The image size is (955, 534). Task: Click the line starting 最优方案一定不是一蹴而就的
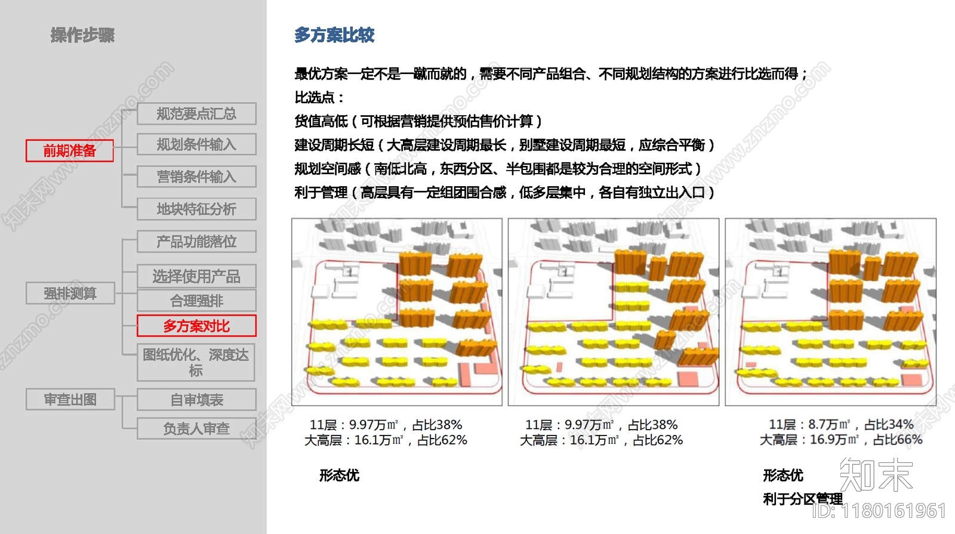coord(552,74)
